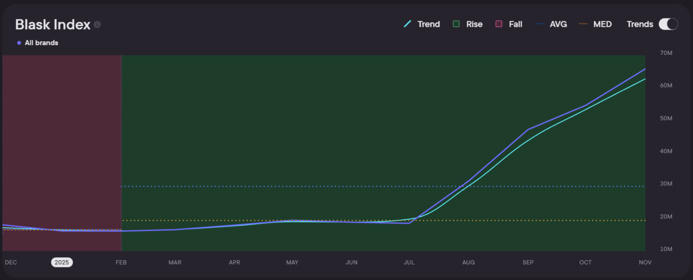Click the cyan Trend line legend icon
The image size is (693, 280).
click(407, 24)
